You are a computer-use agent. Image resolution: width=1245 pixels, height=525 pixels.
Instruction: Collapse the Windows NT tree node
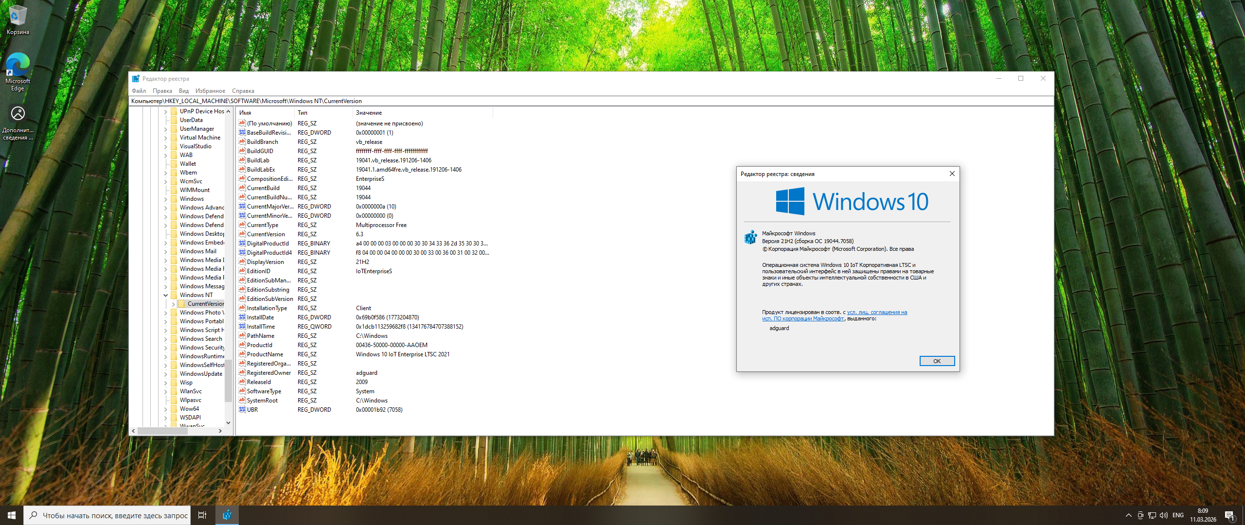pyautogui.click(x=165, y=295)
